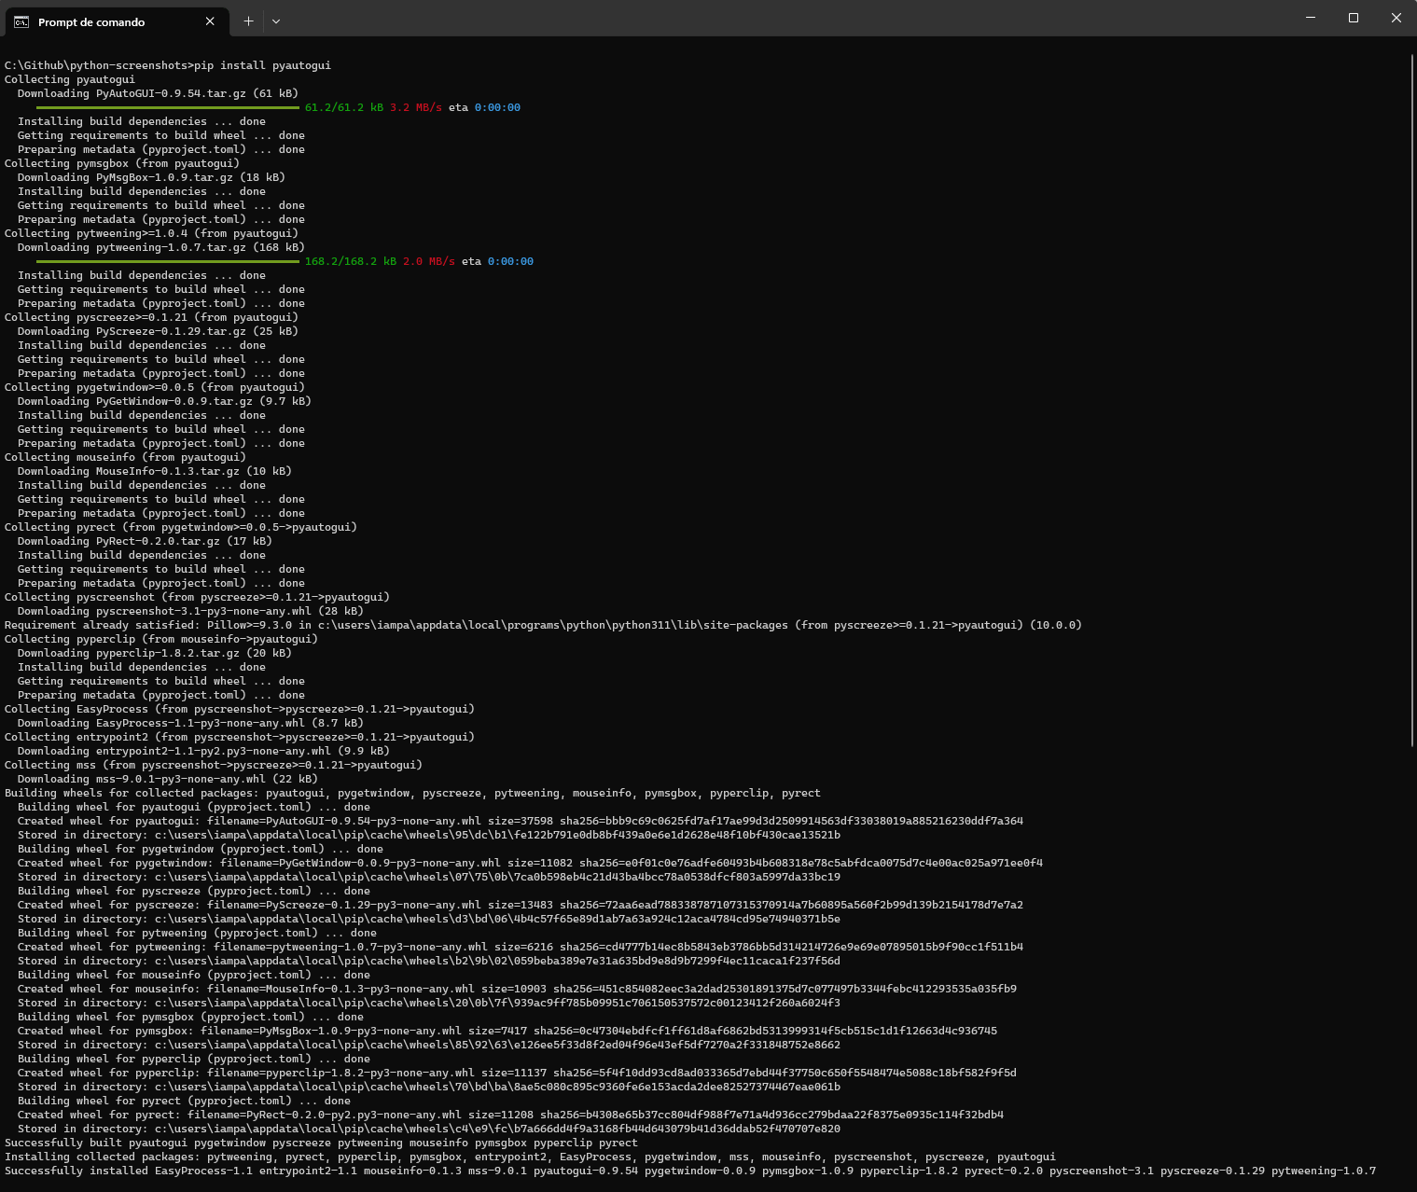Click the pytweening 168.2 kB progress bar
Screen dimensions: 1417x1192
168,261
